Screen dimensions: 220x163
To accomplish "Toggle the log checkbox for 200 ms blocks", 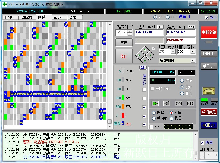I will click(144, 99).
